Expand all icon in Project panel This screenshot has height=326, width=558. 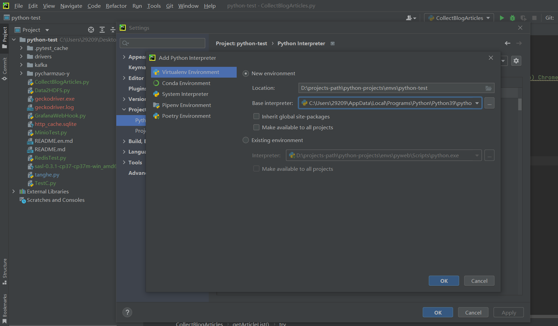click(102, 30)
